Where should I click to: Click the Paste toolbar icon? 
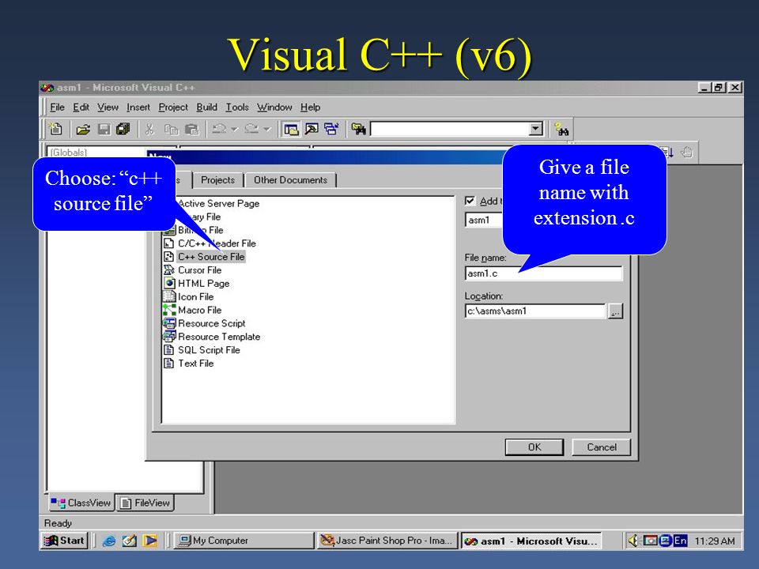click(191, 129)
